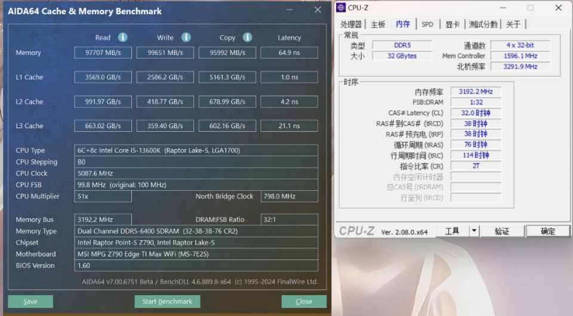Click the tRAS 76 时钟 value
The height and width of the screenshot is (316, 573).
(x=476, y=144)
